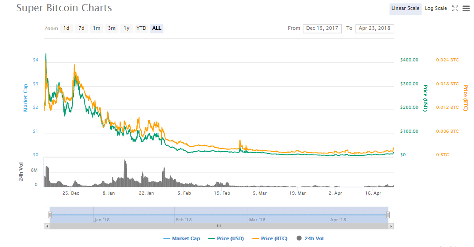Open the chart hamburger menu
The image size is (474, 247).
tap(466, 9)
